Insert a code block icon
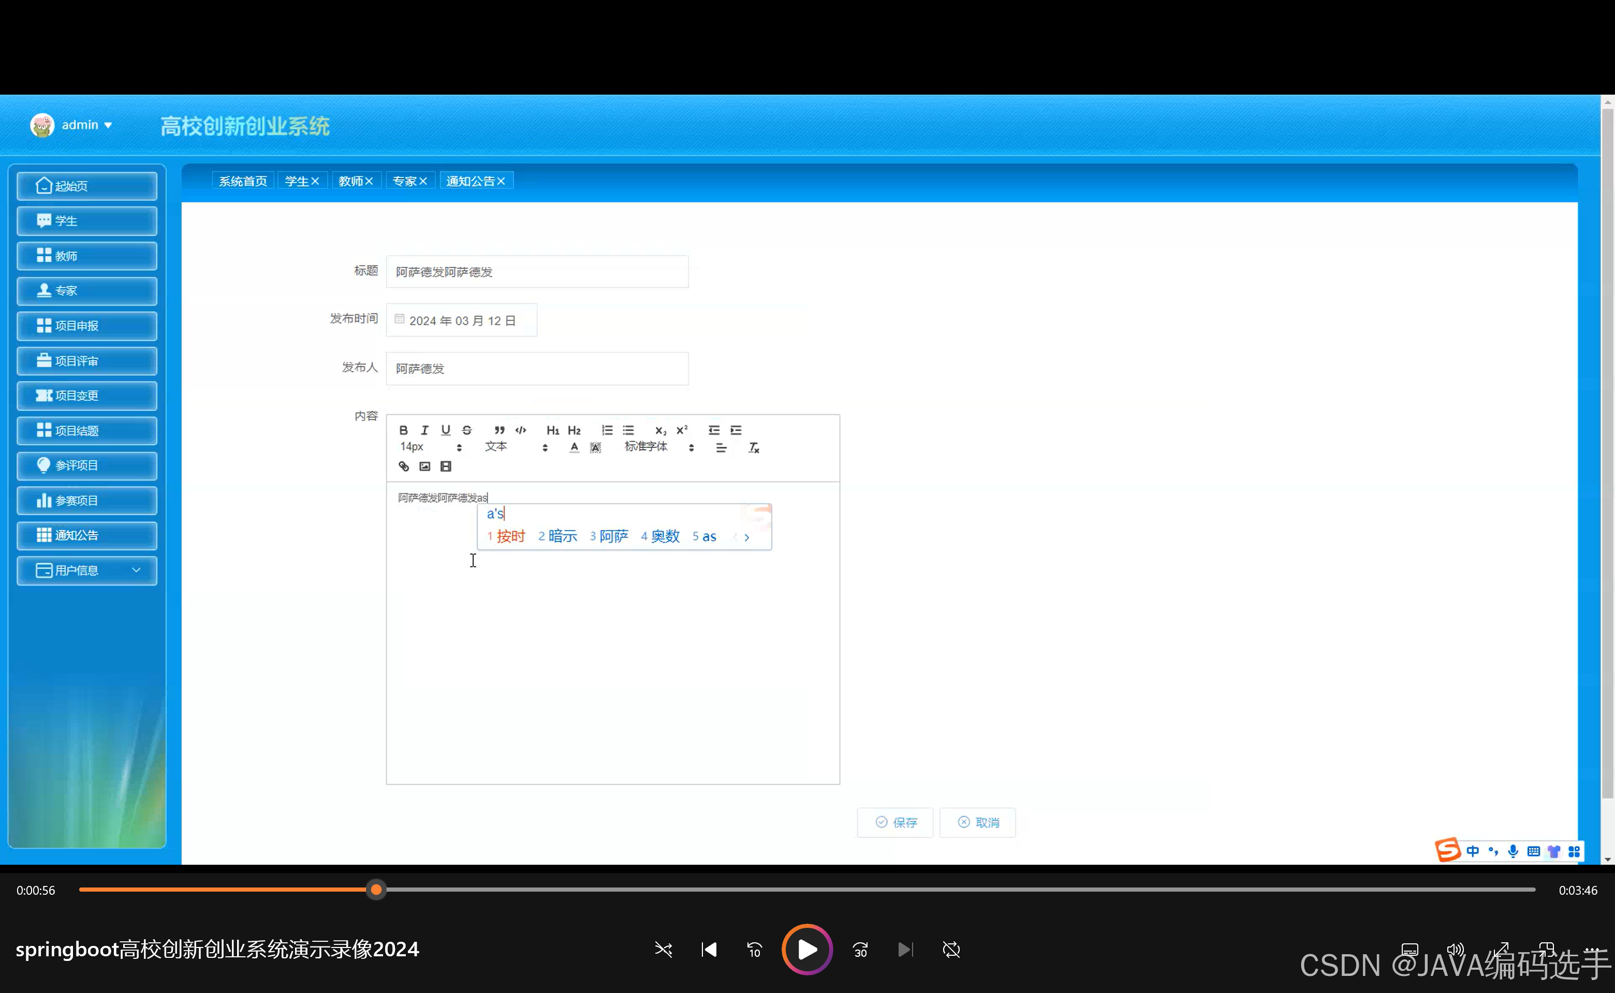 pyautogui.click(x=521, y=430)
